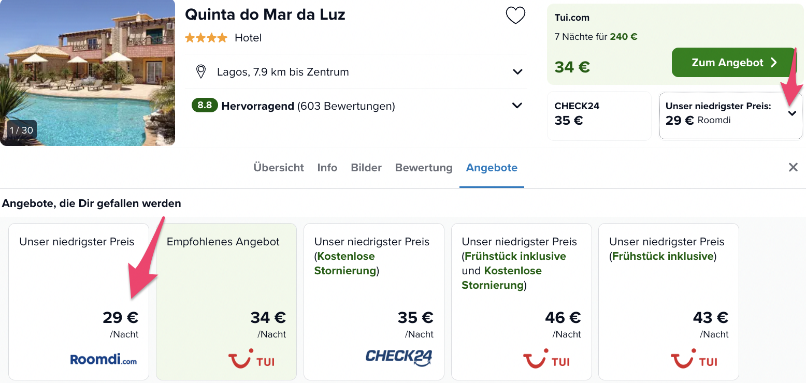Viewport: 806px width, 383px height.
Task: Open the Bilder tab
Action: click(x=366, y=168)
